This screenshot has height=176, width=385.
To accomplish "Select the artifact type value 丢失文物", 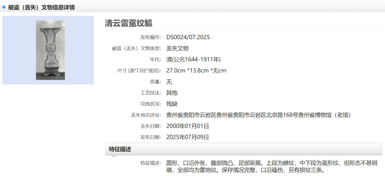I will click(x=177, y=48).
